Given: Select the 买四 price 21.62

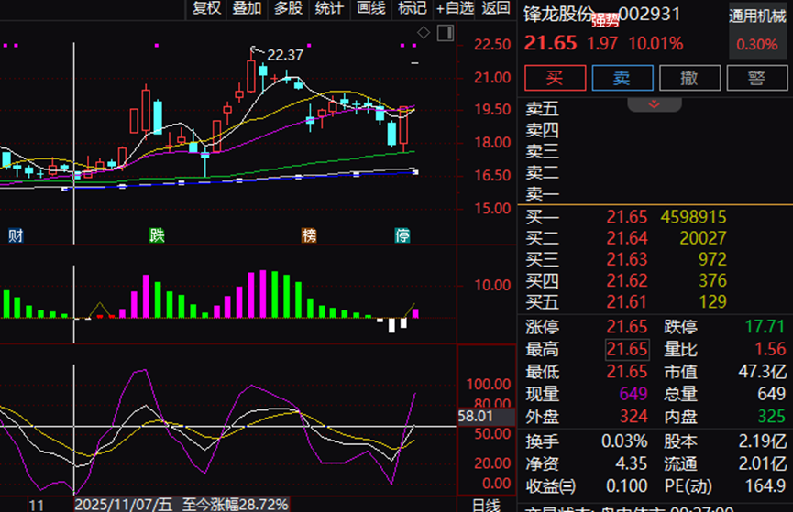Looking at the screenshot, I should coord(627,280).
